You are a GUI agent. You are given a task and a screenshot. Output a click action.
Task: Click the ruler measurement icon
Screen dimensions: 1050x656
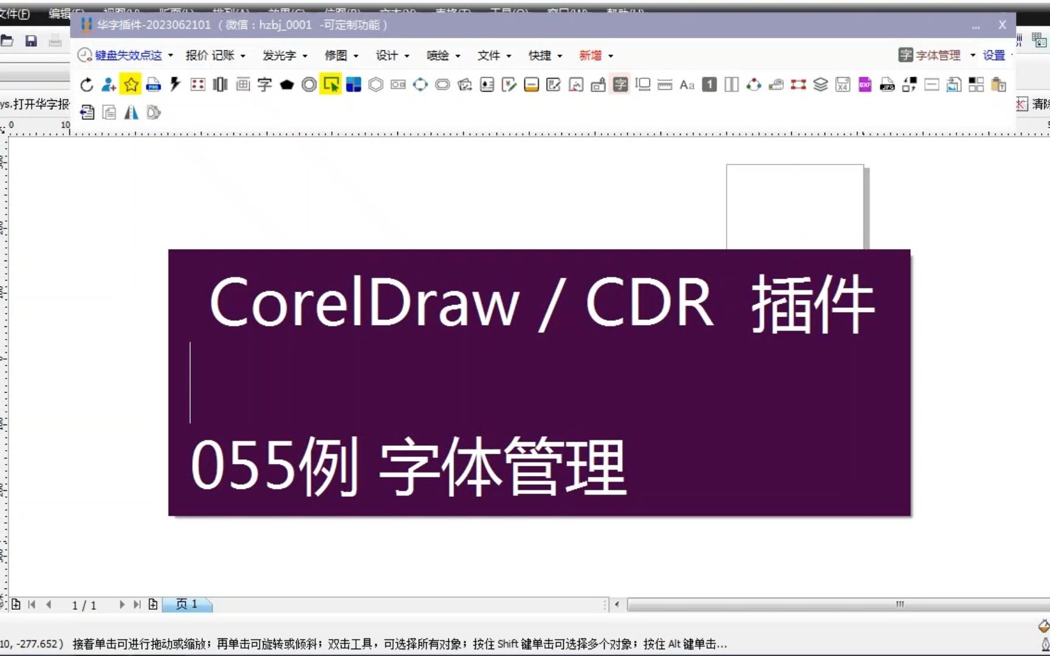tap(665, 85)
